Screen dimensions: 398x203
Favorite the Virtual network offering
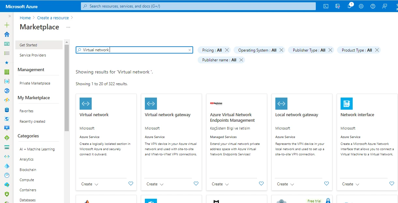pos(131,183)
